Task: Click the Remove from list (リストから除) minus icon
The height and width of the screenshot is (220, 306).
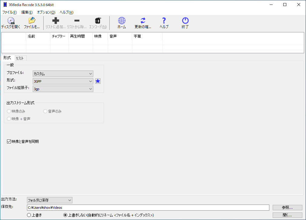Action: [77, 21]
